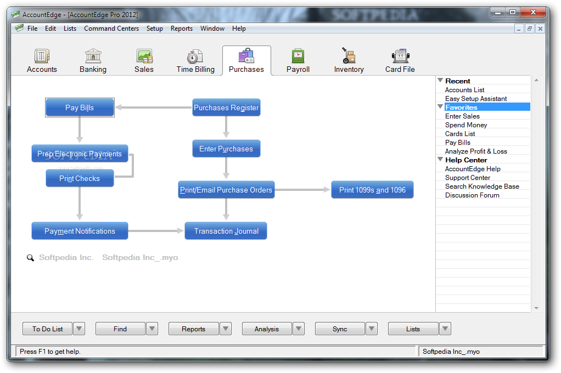Click the Sync button
The image size is (561, 373).
[x=340, y=329]
